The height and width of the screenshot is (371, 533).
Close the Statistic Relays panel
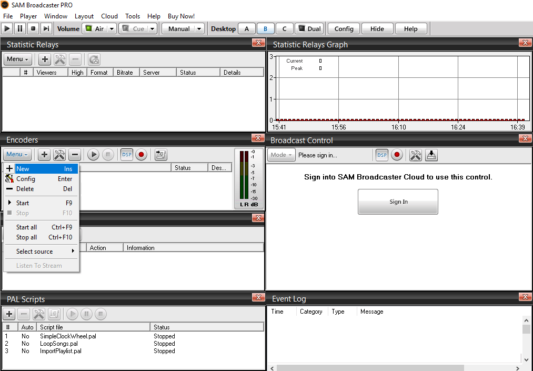coord(258,43)
